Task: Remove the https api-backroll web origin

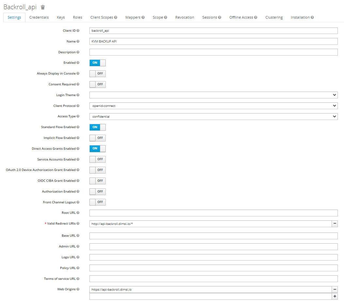Action: click(x=335, y=290)
